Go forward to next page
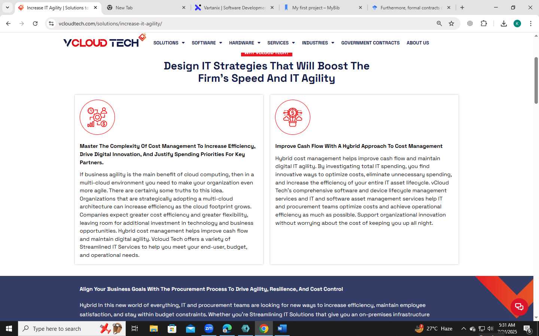This screenshot has height=336, width=539. coord(22,24)
